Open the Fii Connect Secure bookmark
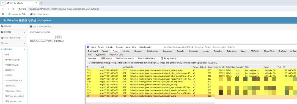 pyautogui.click(x=39, y=14)
